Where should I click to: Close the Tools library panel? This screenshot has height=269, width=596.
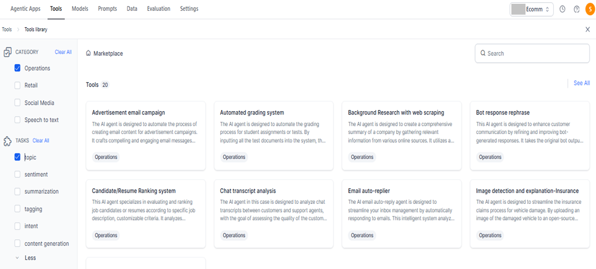point(588,29)
